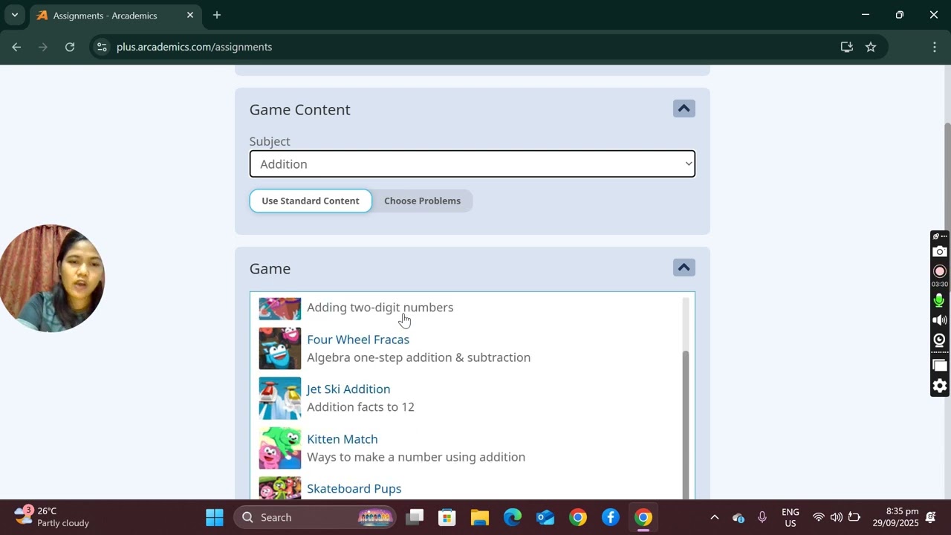Open recorder window capture mode icon

[x=940, y=365]
